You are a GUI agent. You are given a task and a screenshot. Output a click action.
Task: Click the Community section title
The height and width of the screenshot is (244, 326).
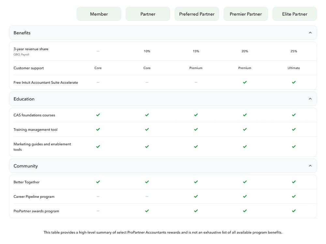[x=25, y=166]
